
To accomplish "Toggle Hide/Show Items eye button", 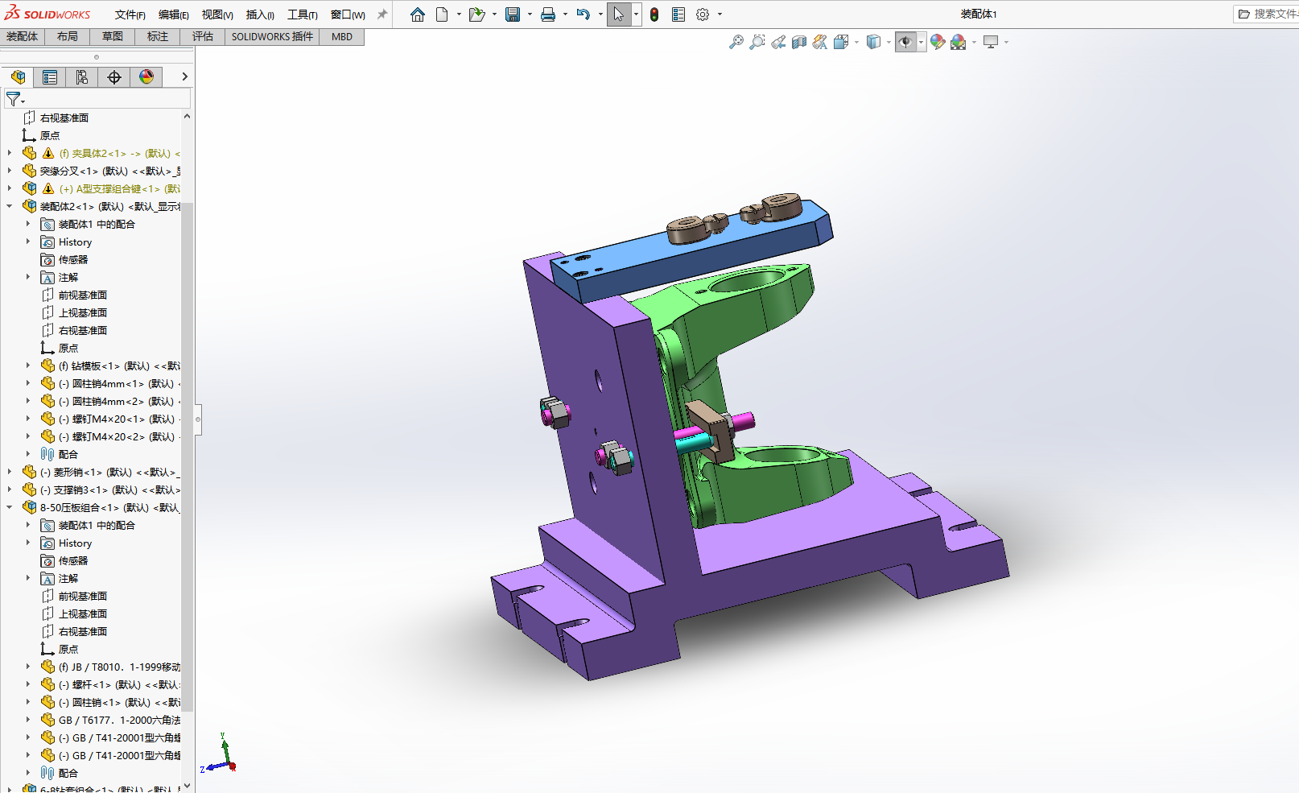I will click(905, 42).
